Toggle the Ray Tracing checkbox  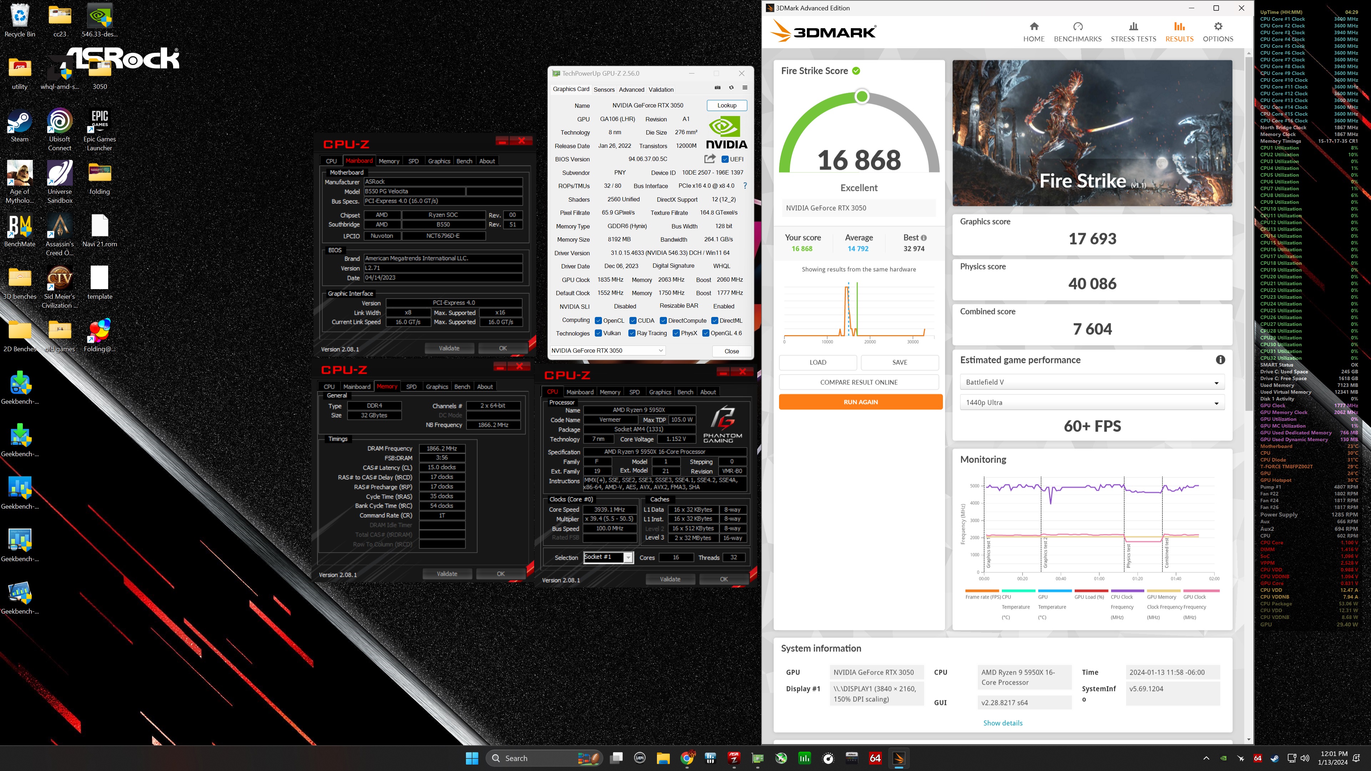click(632, 333)
